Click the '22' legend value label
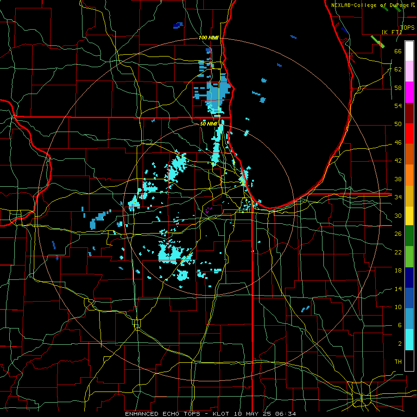 click(x=398, y=252)
